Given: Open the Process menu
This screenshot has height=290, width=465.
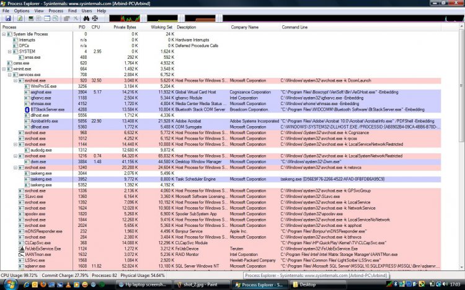Looking at the screenshot, I should pyautogui.click(x=56, y=11).
